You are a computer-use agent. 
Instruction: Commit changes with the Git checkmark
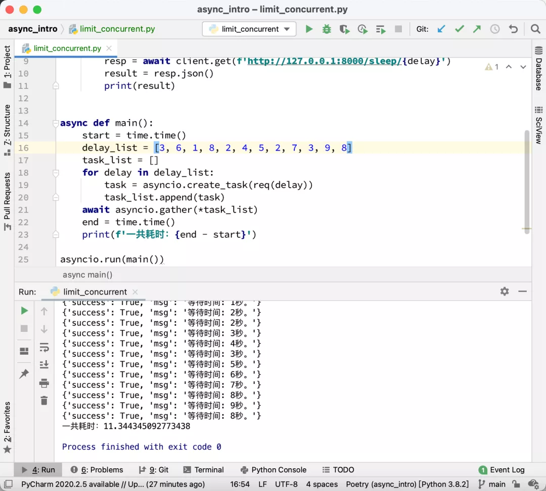pos(459,29)
